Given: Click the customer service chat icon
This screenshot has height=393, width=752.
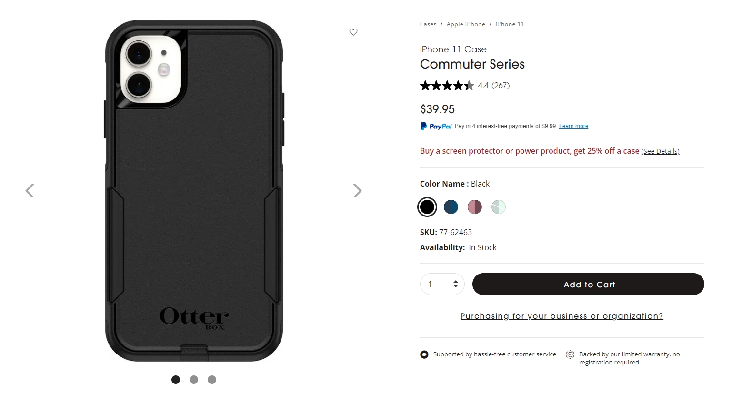Looking at the screenshot, I should tap(424, 354).
